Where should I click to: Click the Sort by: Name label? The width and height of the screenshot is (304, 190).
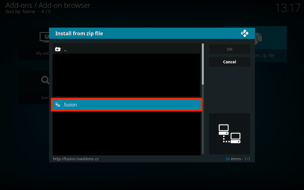click(21, 11)
